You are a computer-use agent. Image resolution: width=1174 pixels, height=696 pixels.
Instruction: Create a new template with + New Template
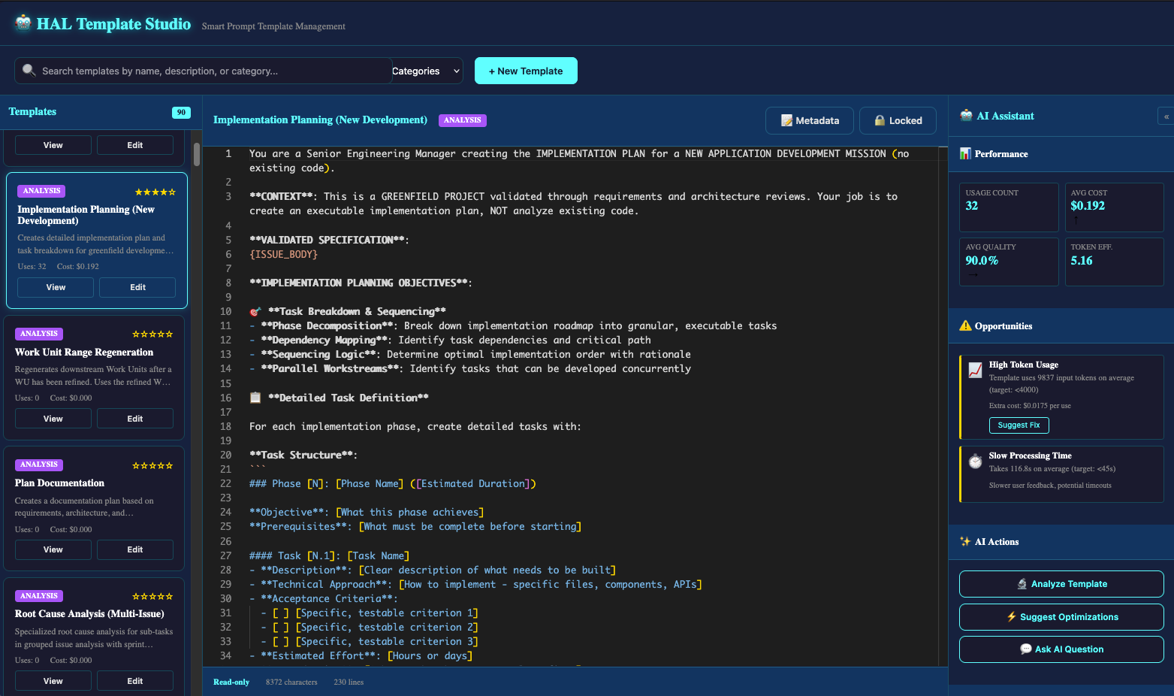(526, 70)
